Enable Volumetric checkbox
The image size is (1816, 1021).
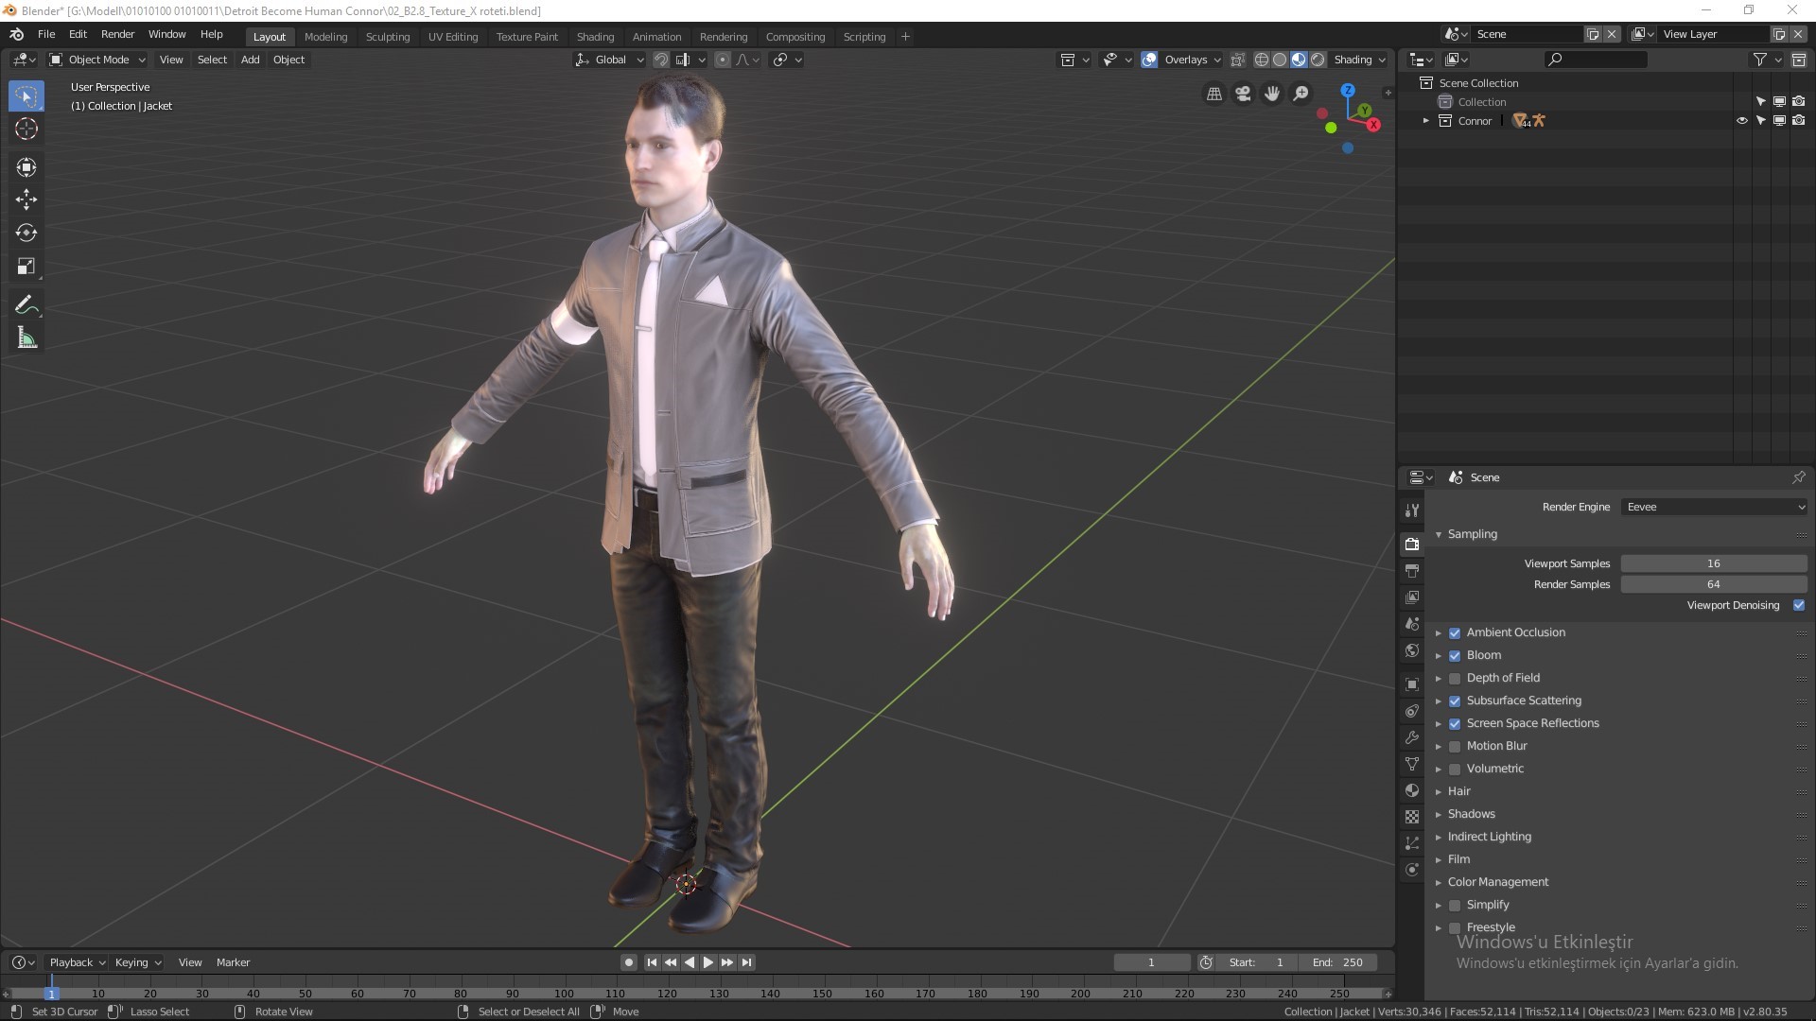[1455, 770]
